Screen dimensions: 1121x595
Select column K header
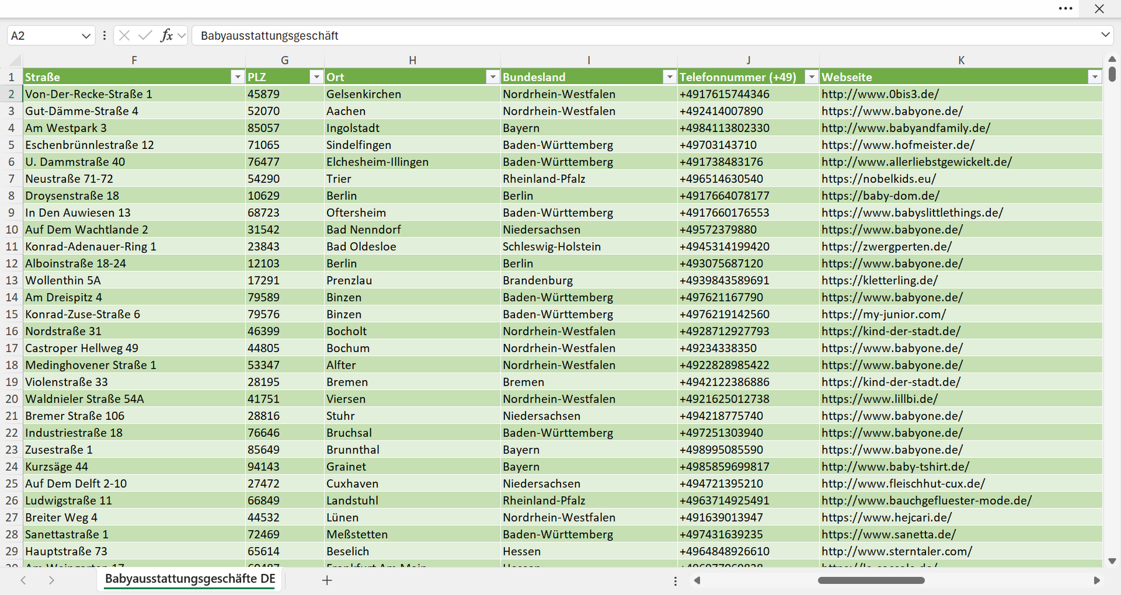(x=961, y=60)
